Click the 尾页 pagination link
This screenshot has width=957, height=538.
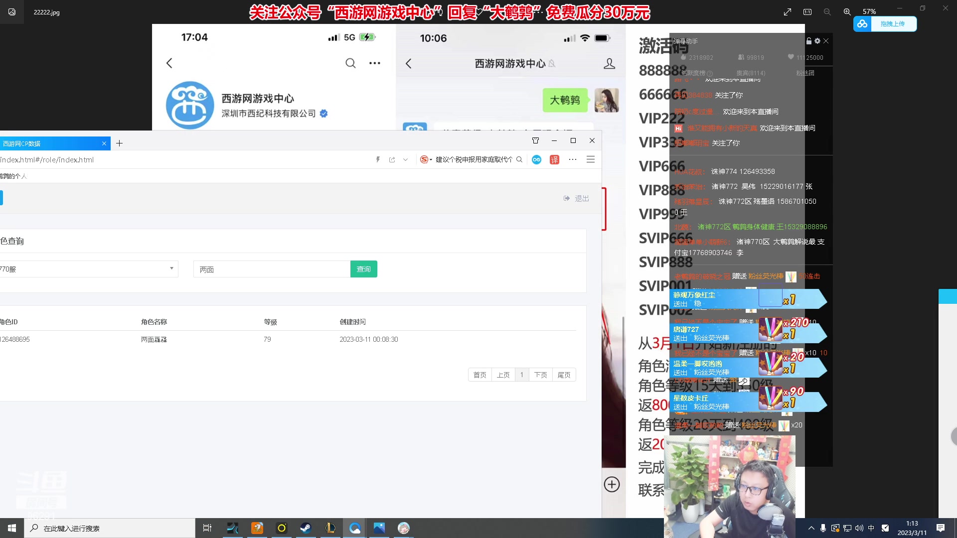click(564, 375)
